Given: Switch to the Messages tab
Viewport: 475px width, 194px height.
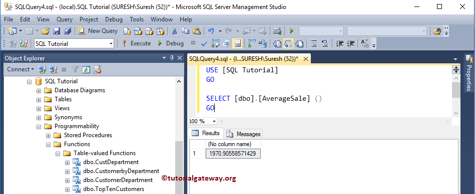Looking at the screenshot, I should coord(244,134).
